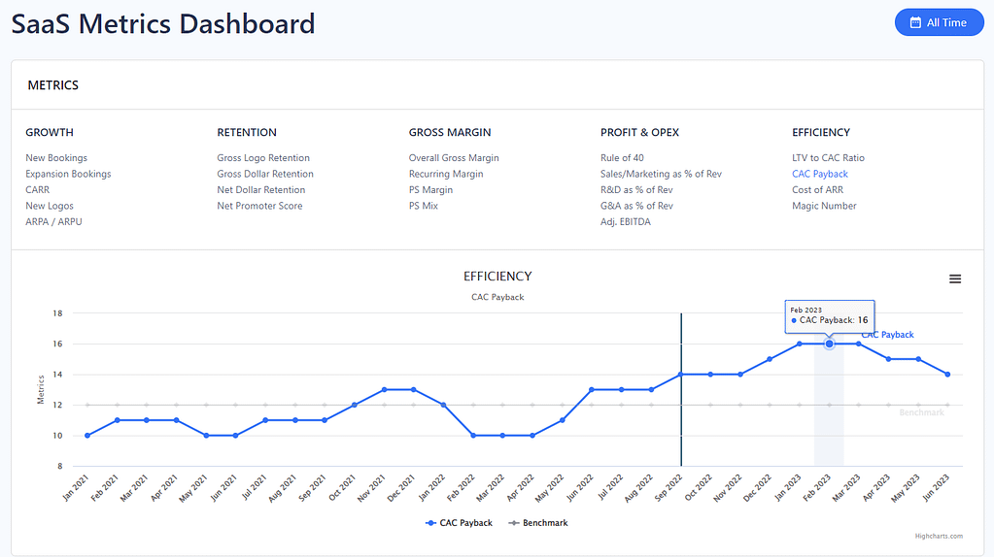The width and height of the screenshot is (994, 557).
Task: Select the Adj. EBITDA metric
Action: [625, 222]
